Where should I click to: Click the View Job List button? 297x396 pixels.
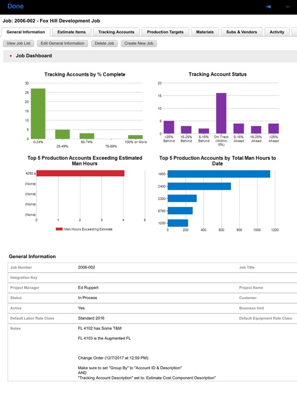[19, 43]
